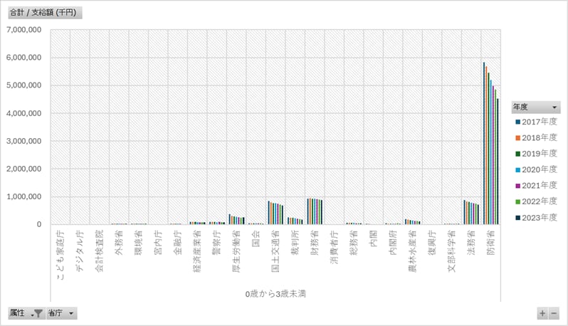Click the 2,000,000 axis value
Screen dimensions: 568x326
23,169
